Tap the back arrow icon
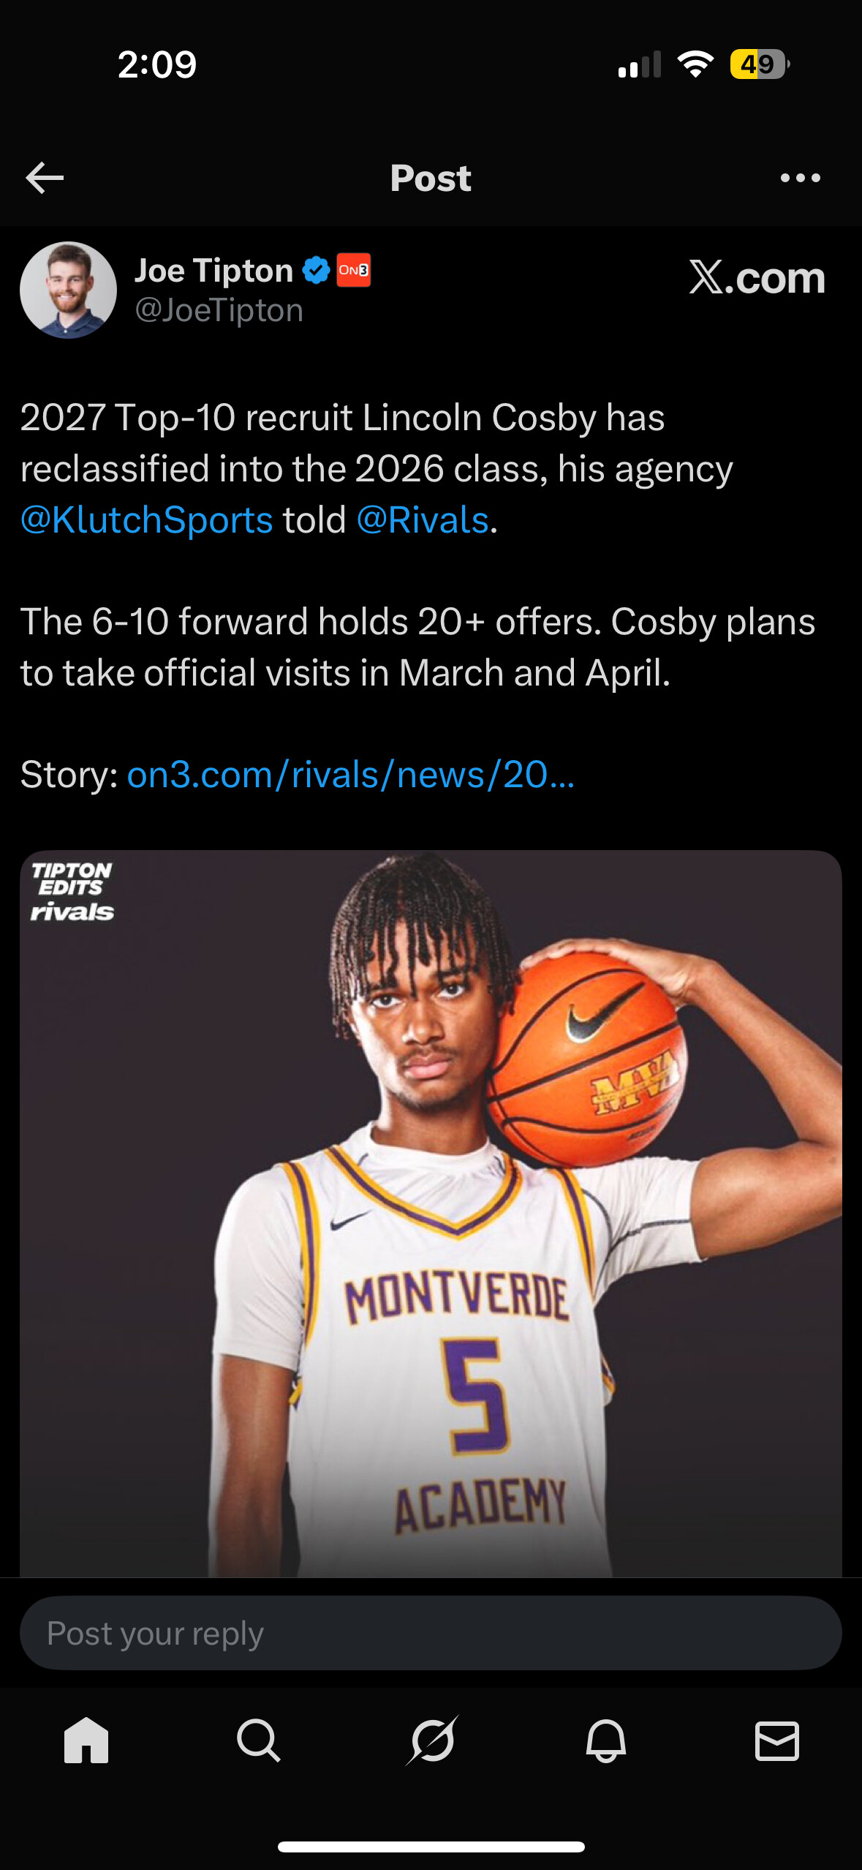Viewport: 862px width, 1870px height. pyautogui.click(x=45, y=178)
